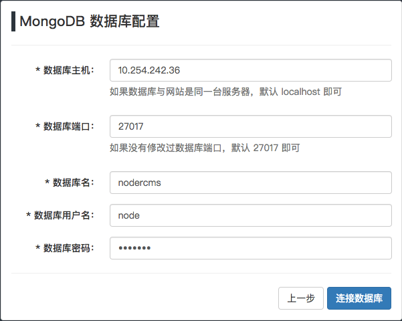Click the * 数据库名: label
The width and height of the screenshot is (402, 321).
[x=70, y=183]
